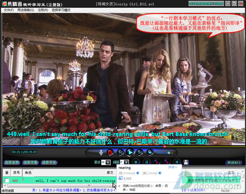Screen dimensions: 246x194
Task: Add rearing to 生词本 word book
Action: click(x=125, y=178)
